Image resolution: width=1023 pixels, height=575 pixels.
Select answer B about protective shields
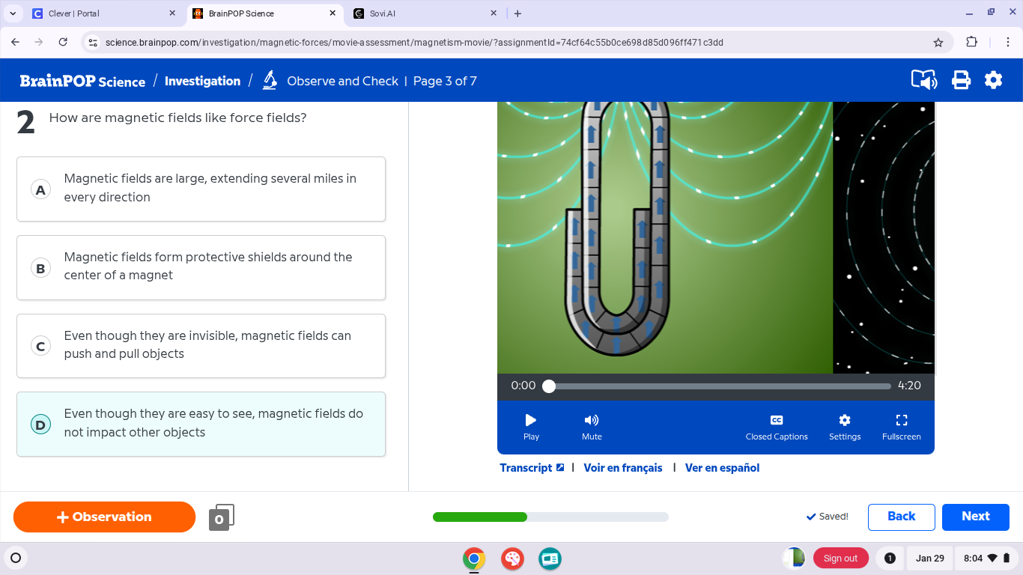click(x=201, y=267)
